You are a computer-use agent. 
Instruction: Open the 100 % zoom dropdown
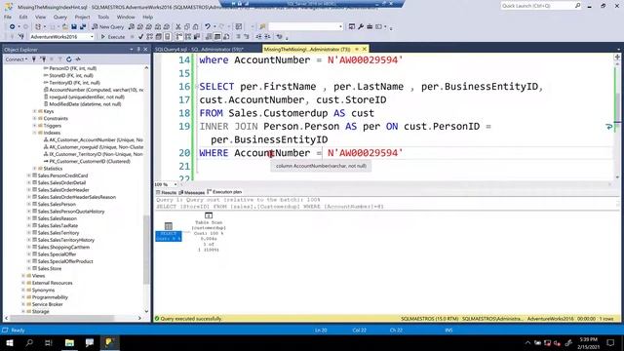pos(175,184)
